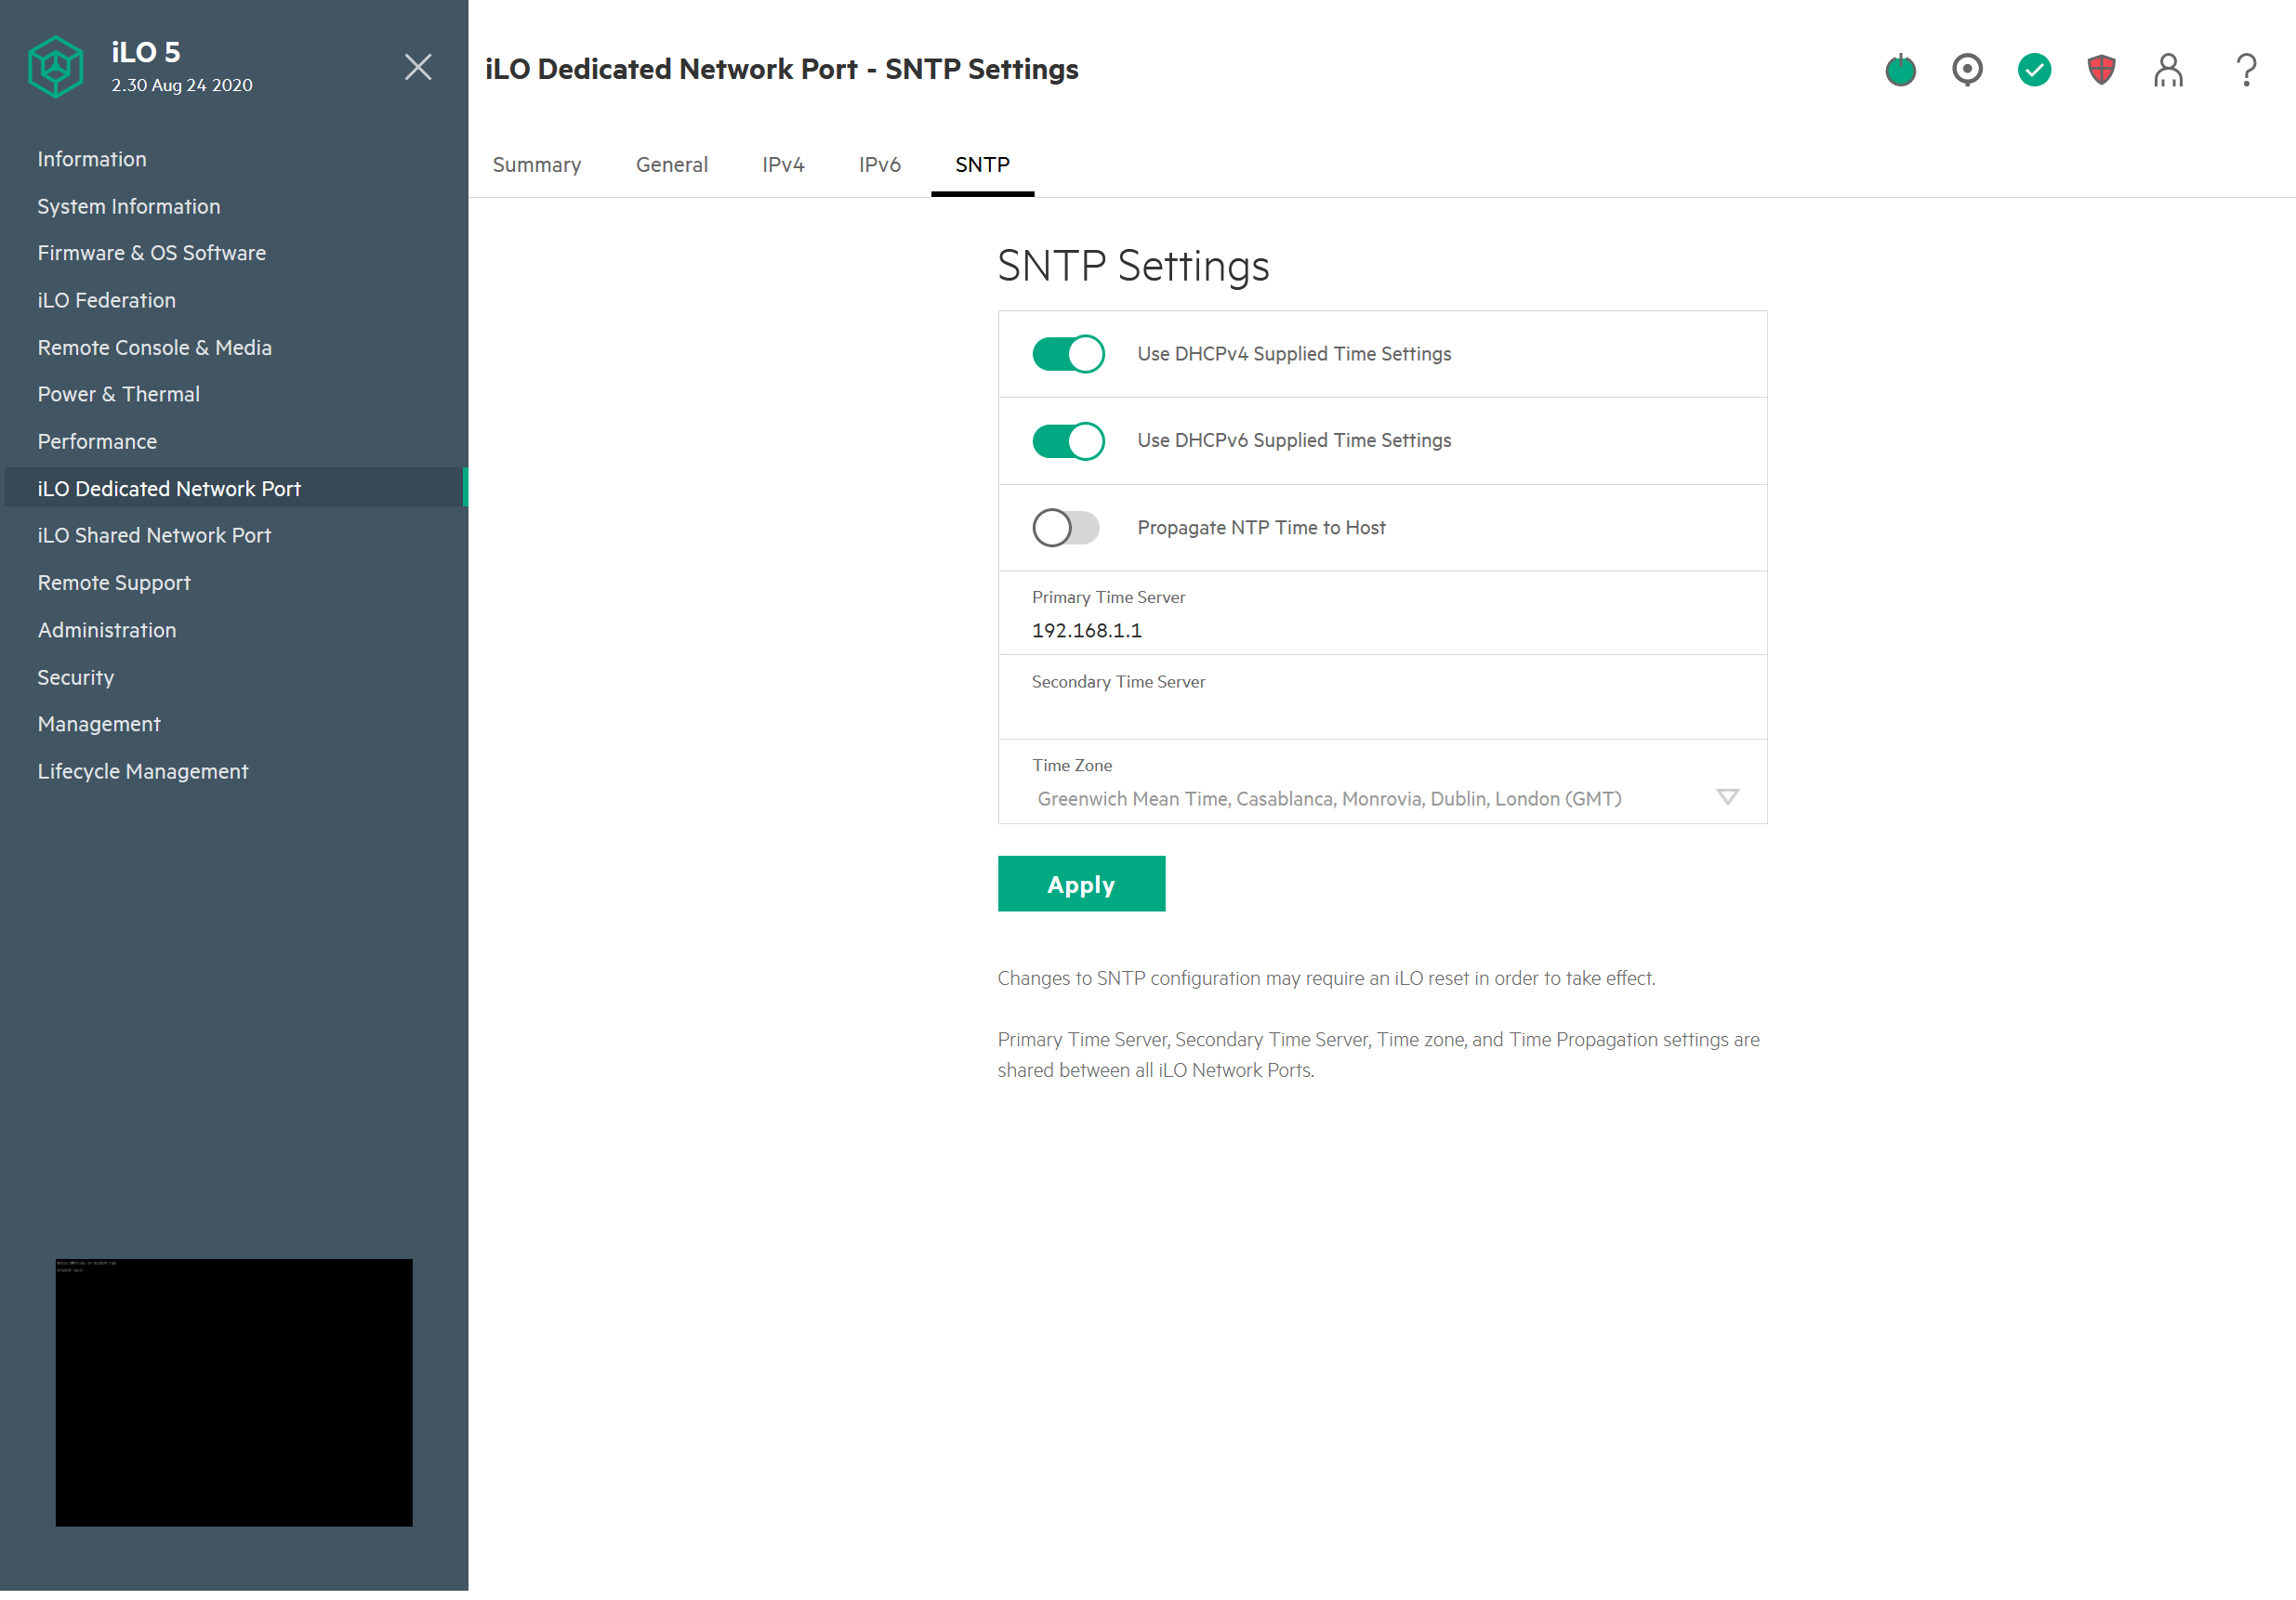Open Security in the sidebar

pos(76,677)
